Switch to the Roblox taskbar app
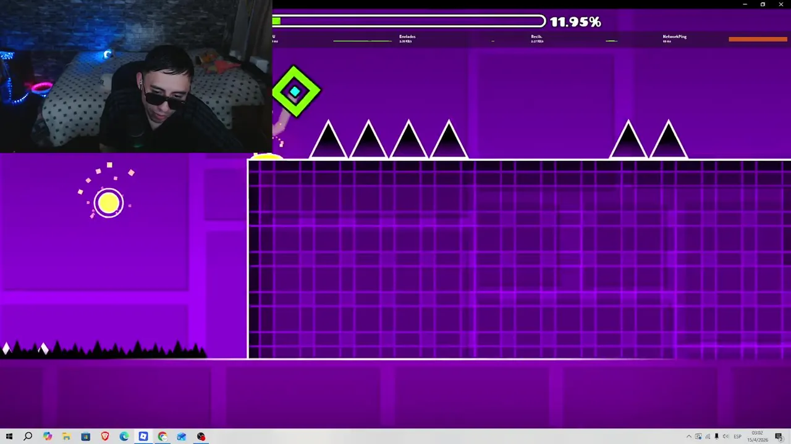 click(143, 437)
